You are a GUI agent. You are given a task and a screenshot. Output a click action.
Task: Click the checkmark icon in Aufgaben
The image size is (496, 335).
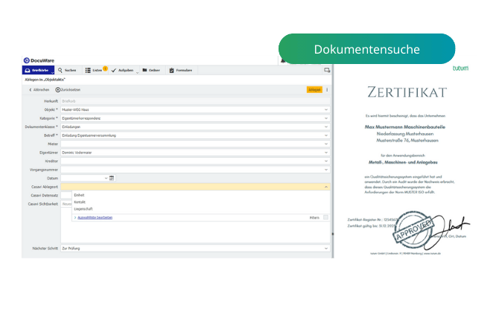point(114,70)
